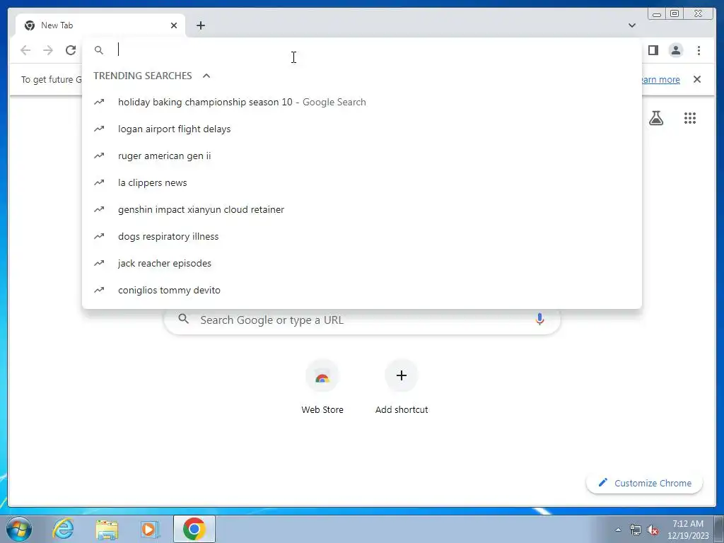Open the tab search dropdown arrow

632,25
